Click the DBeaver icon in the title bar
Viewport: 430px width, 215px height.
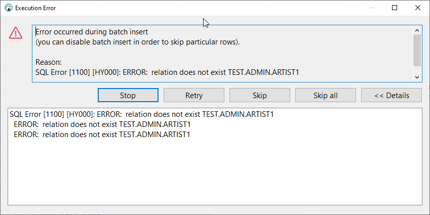coord(9,8)
